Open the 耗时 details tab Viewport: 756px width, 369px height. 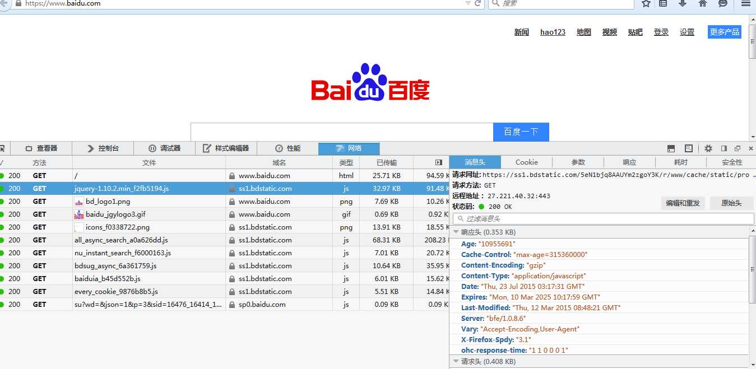[x=681, y=162]
